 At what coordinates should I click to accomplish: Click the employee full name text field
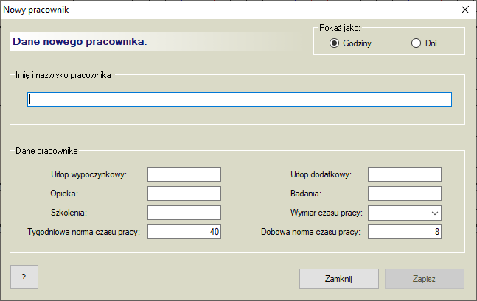click(239, 99)
